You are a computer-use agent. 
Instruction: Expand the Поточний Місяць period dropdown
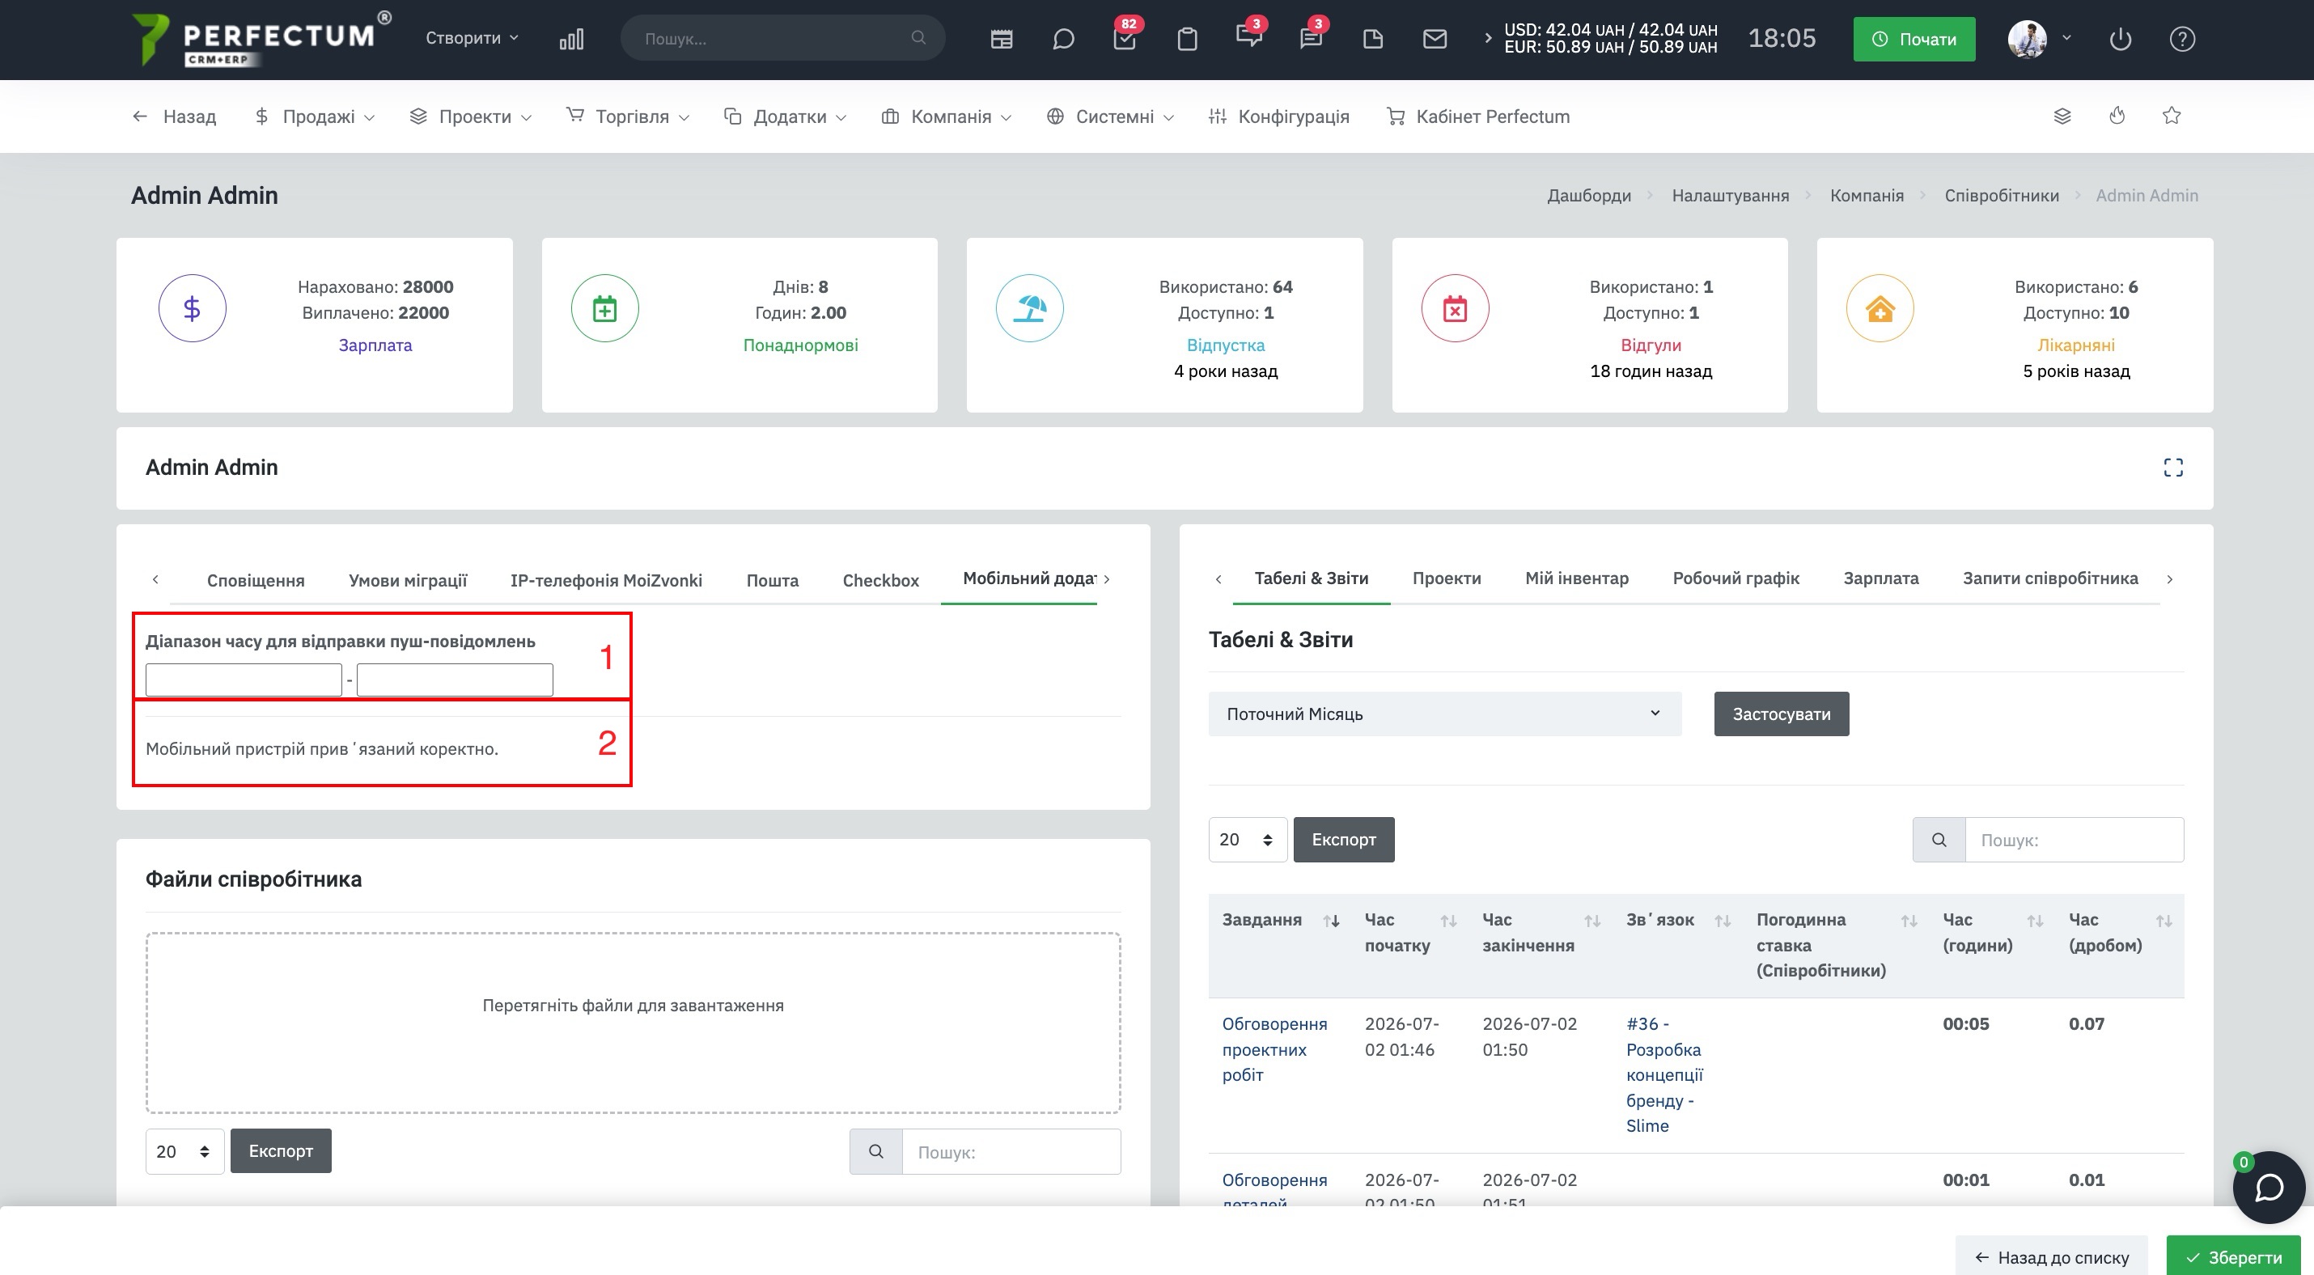tap(1444, 714)
